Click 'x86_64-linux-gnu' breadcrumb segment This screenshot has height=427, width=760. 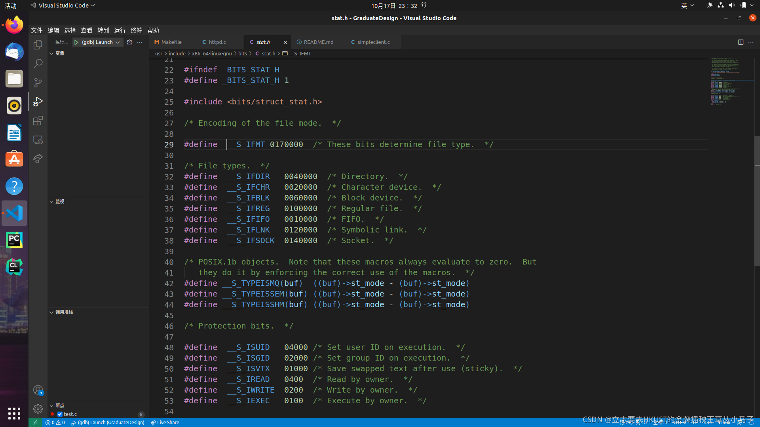212,54
